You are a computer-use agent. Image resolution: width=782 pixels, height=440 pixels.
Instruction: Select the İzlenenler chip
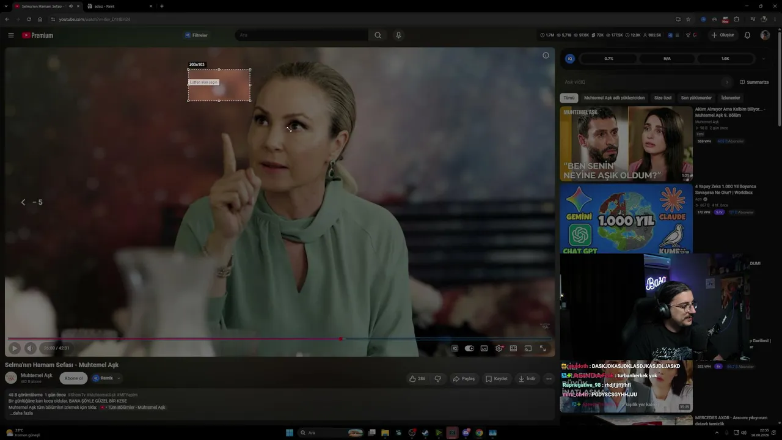pyautogui.click(x=731, y=98)
